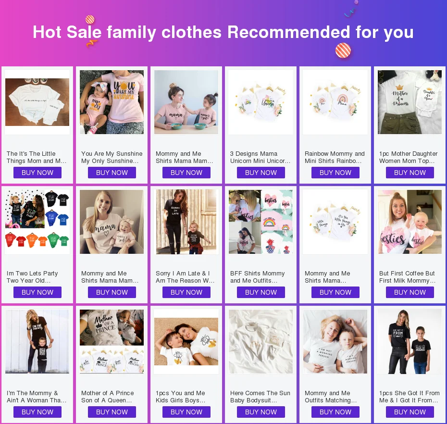Click Buy Now for She Got It From Me
The width and height of the screenshot is (447, 424).
click(x=410, y=412)
